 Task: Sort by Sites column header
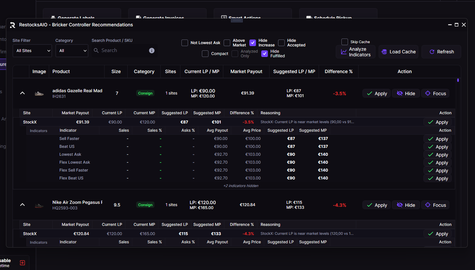coord(171,71)
